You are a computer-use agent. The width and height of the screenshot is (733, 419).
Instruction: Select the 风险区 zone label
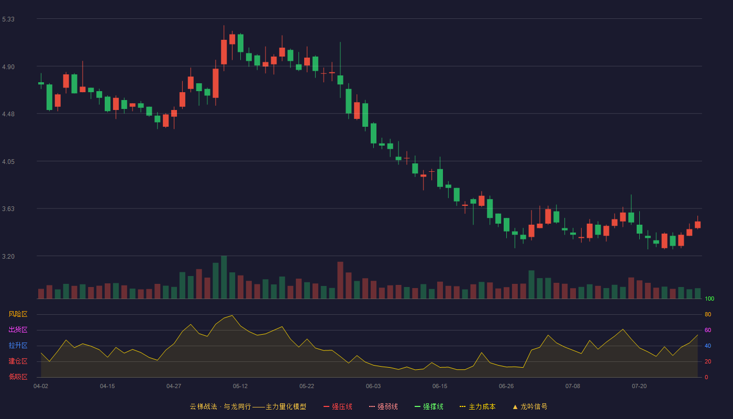[x=18, y=314]
